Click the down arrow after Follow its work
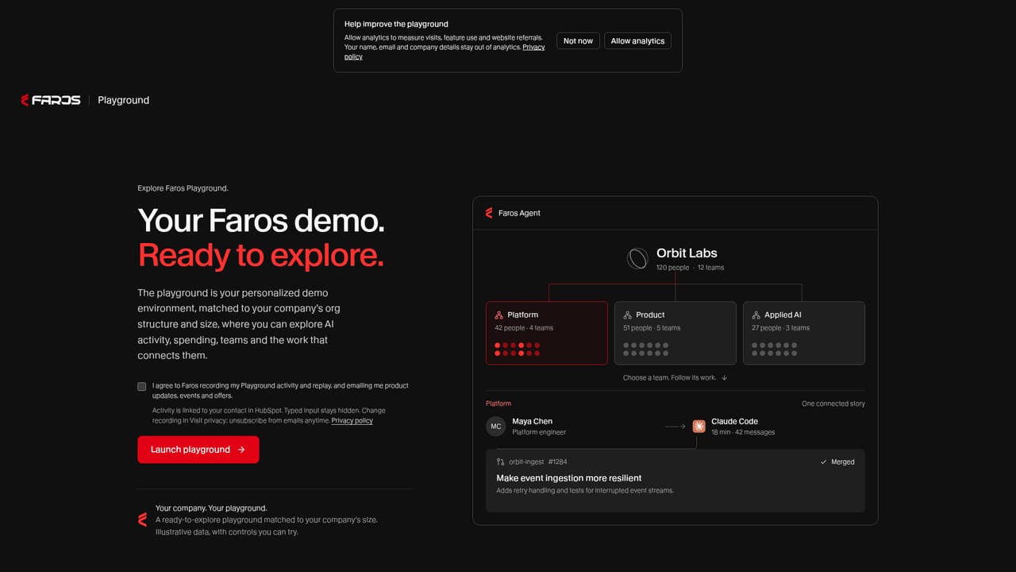 pyautogui.click(x=725, y=378)
